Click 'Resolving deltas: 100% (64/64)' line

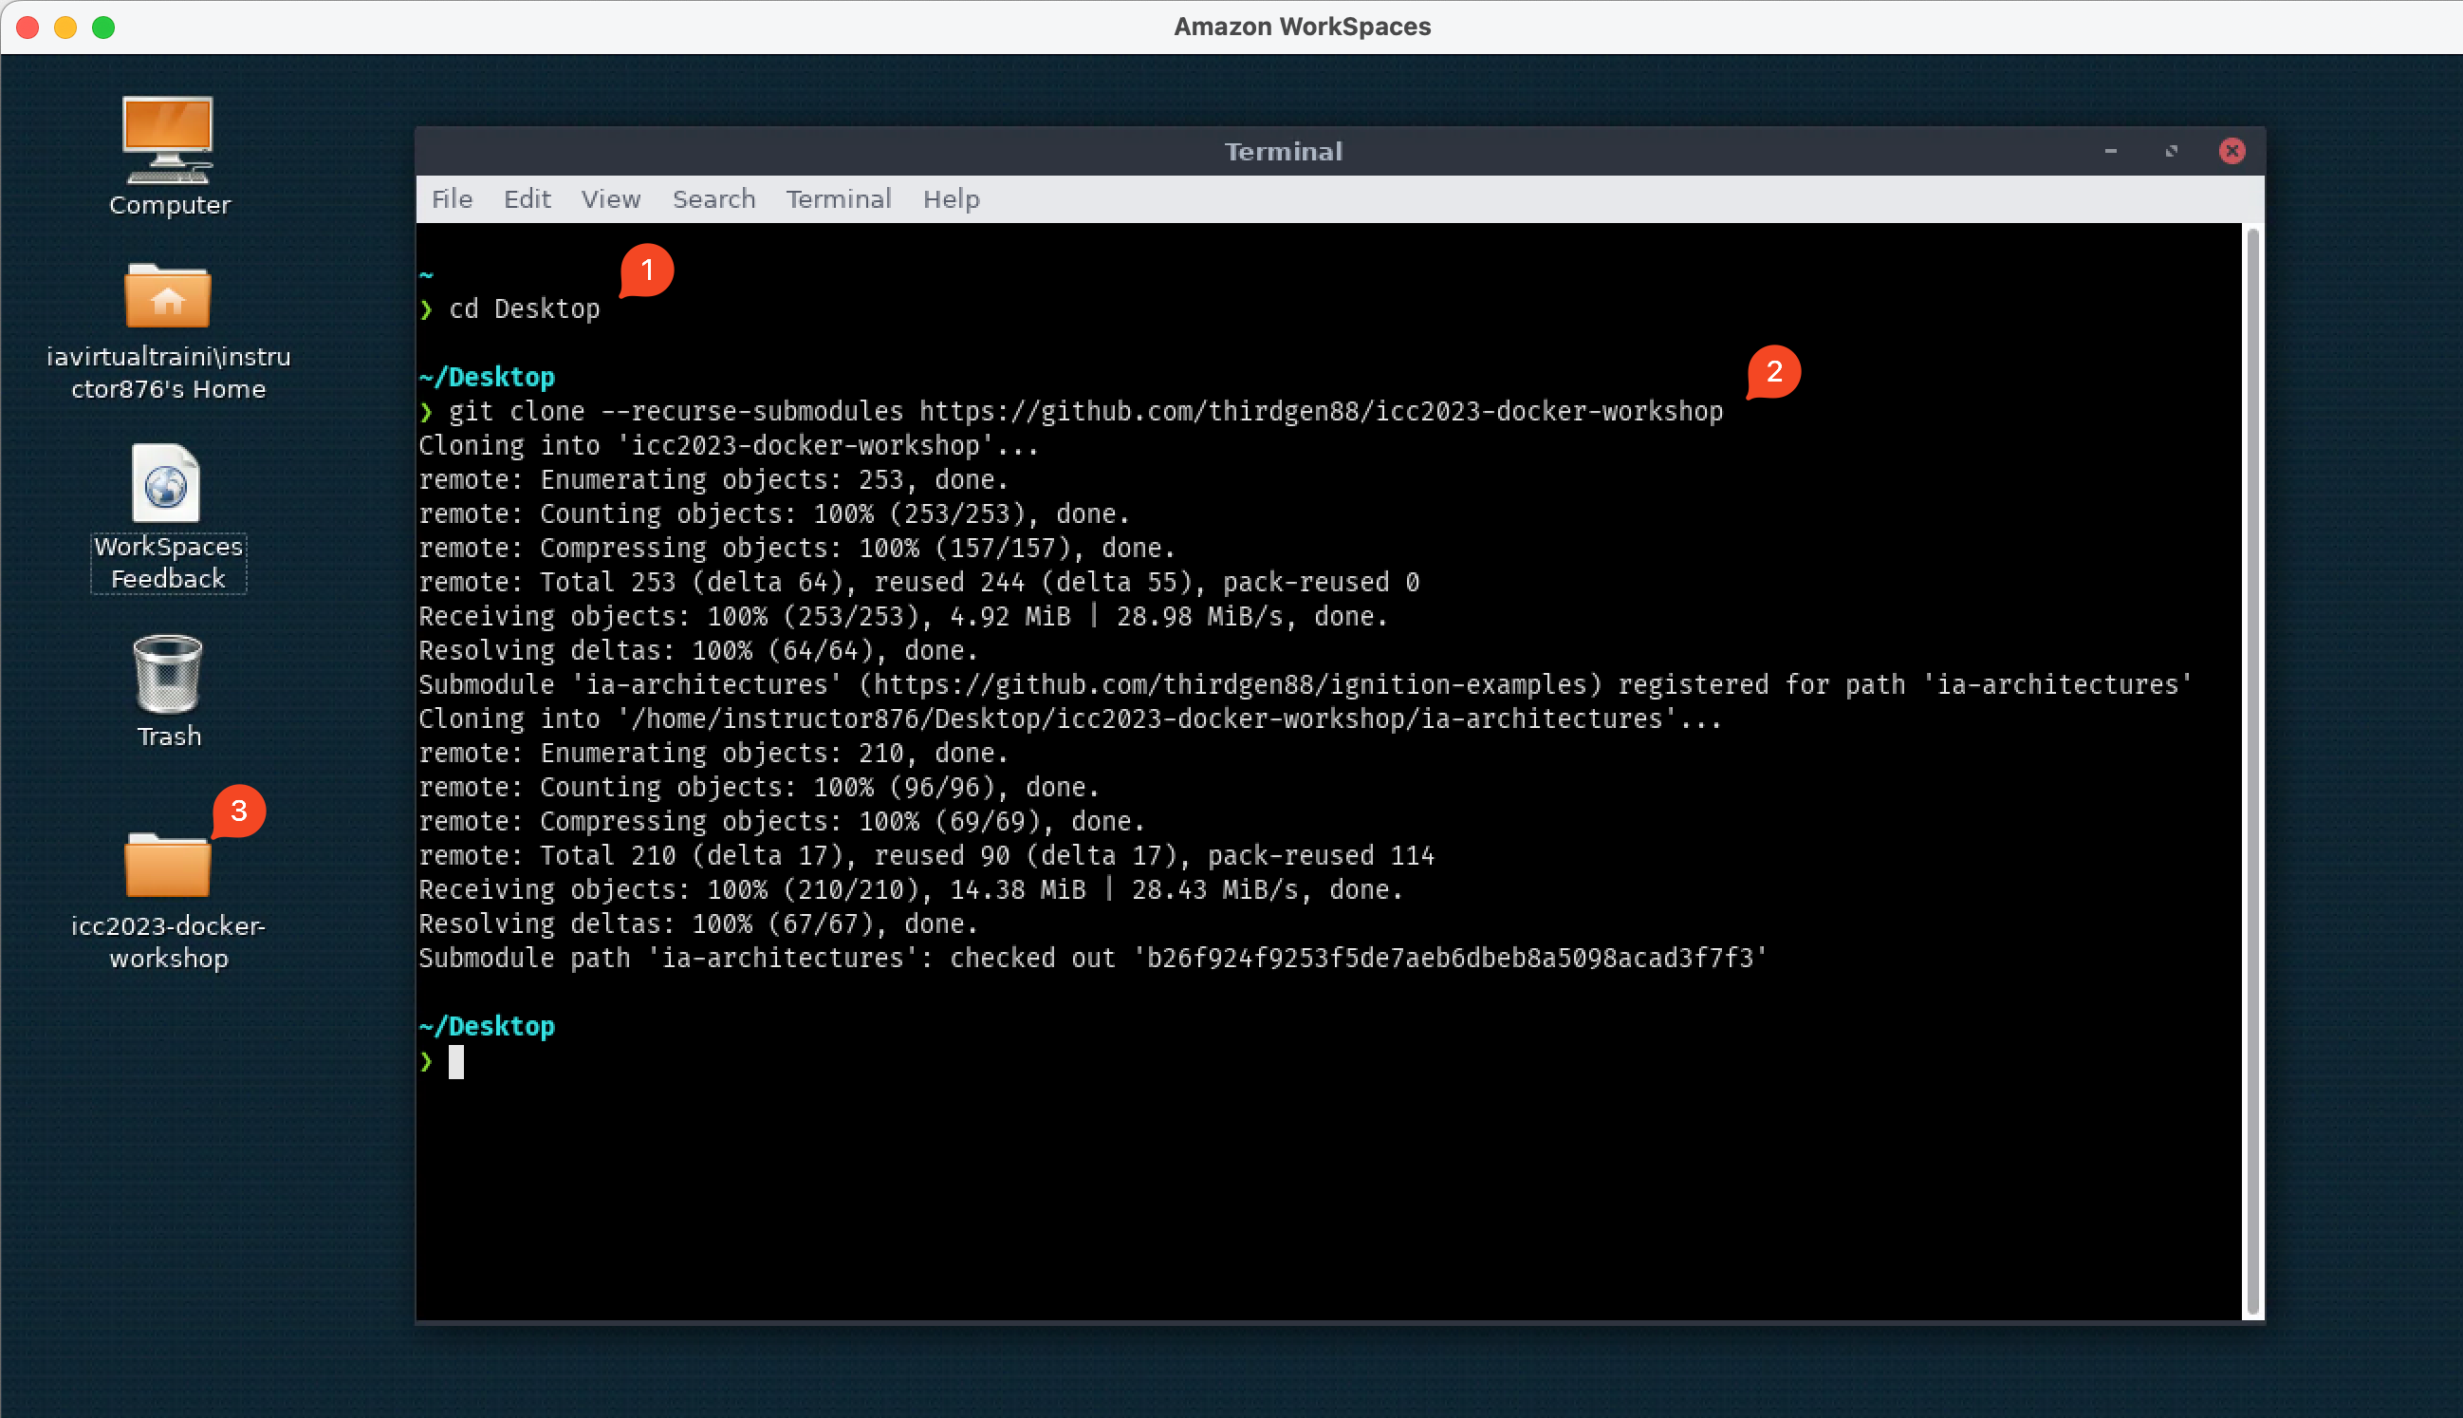tap(698, 649)
